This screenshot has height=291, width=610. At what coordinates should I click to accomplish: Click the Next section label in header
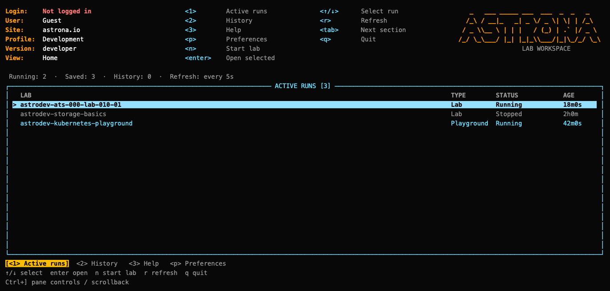[383, 30]
